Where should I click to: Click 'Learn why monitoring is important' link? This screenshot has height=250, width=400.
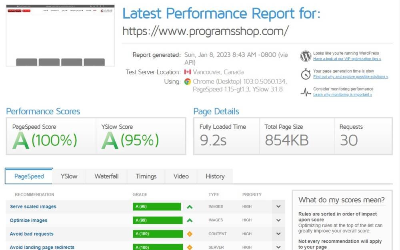342,95
